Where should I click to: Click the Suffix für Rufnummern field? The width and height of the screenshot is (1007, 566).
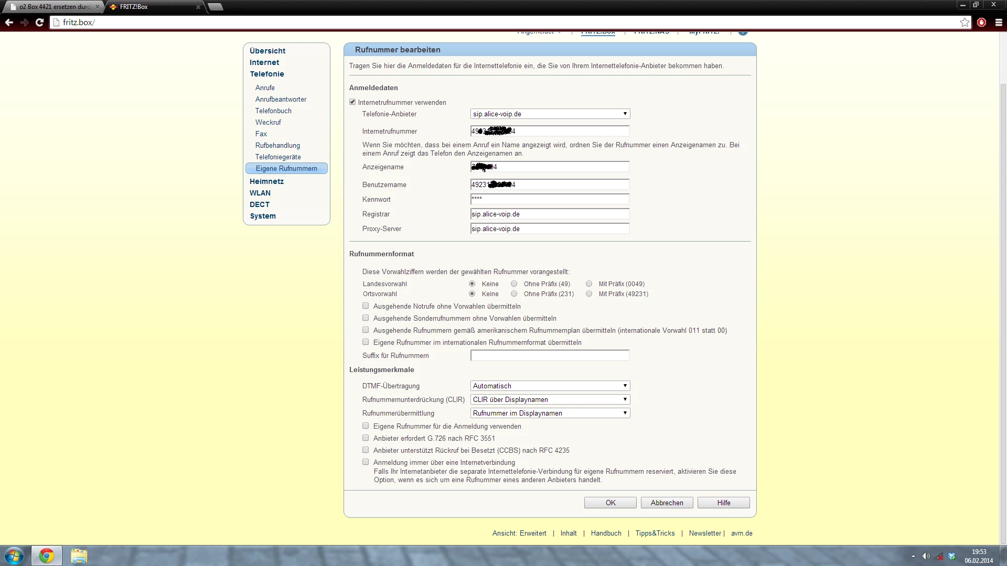point(550,355)
